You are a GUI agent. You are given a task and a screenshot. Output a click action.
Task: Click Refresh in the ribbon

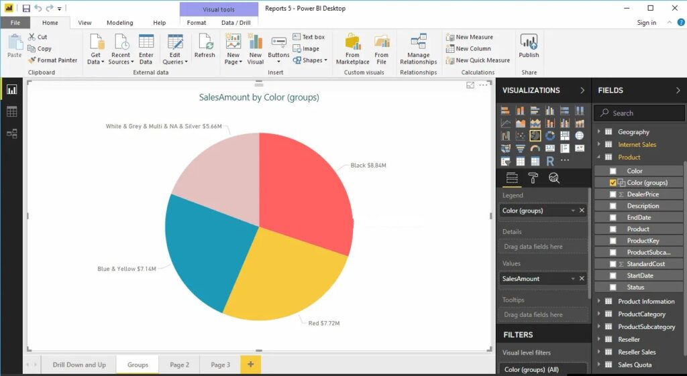[x=205, y=46]
